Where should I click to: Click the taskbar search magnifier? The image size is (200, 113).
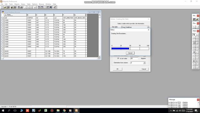[x=9, y=110]
